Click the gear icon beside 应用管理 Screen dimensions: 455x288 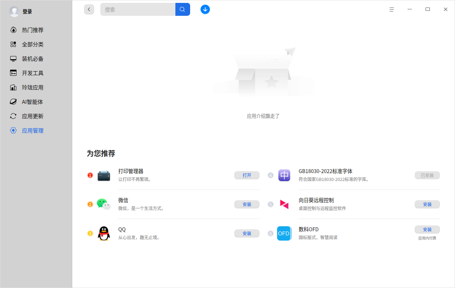[13, 131]
